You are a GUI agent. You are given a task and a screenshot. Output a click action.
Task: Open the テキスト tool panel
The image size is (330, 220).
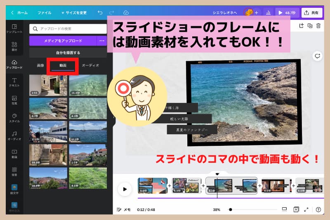14,82
